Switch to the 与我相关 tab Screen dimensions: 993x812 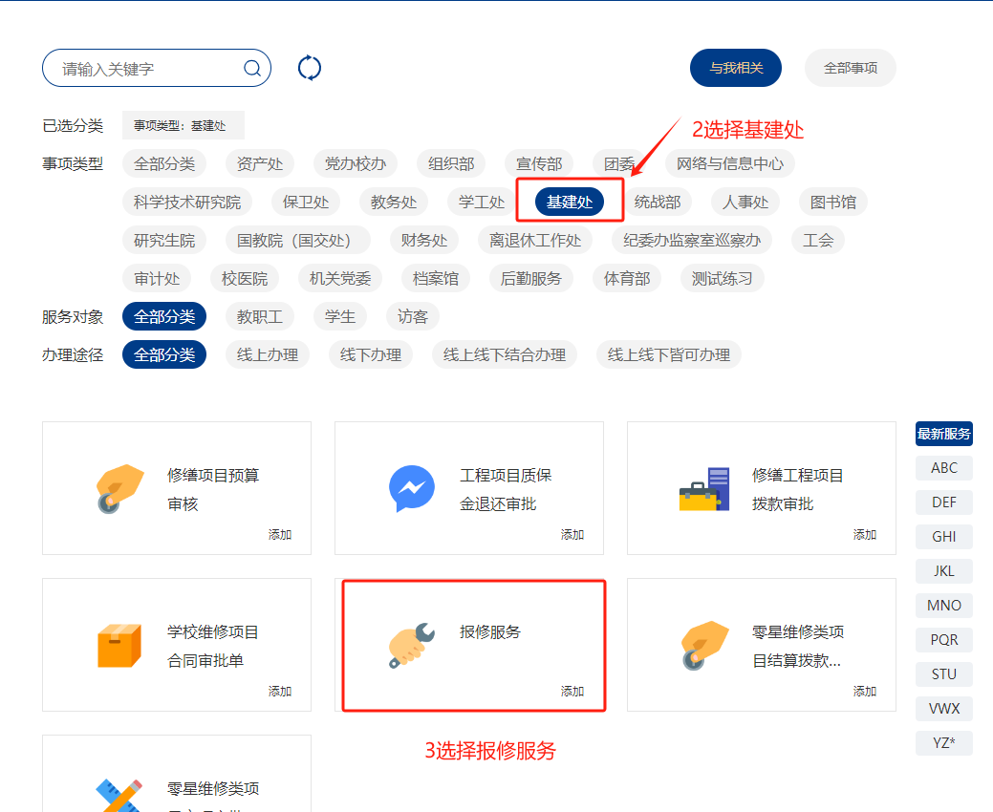(x=736, y=68)
